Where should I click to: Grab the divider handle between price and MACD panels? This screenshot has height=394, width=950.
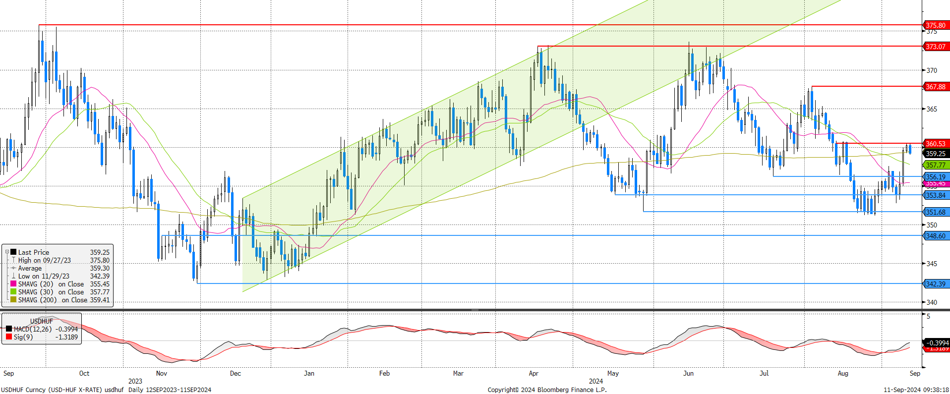(475, 310)
